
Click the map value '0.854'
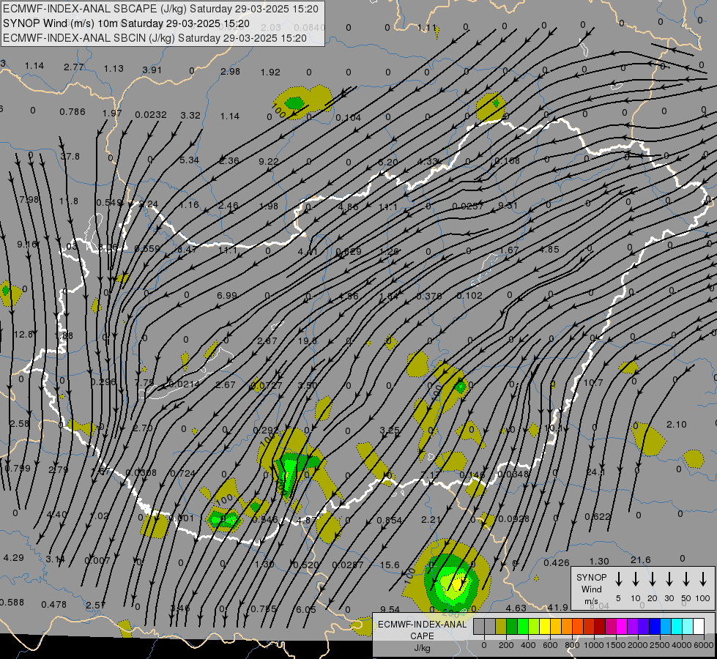389,520
